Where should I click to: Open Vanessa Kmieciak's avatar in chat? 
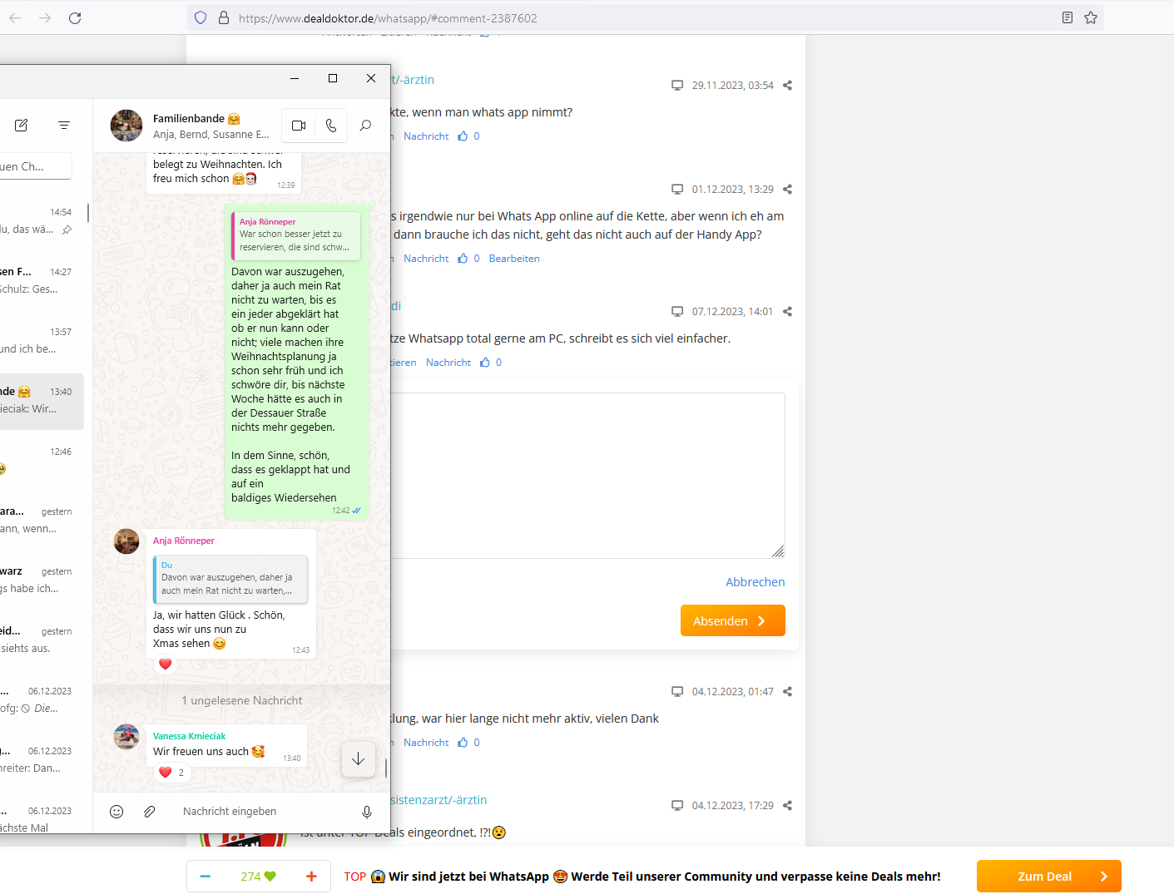pos(126,737)
